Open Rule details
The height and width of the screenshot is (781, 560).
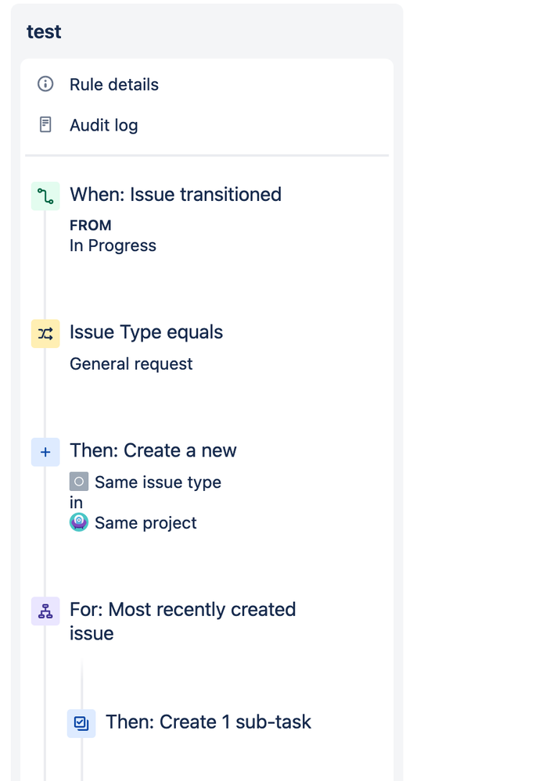click(114, 84)
